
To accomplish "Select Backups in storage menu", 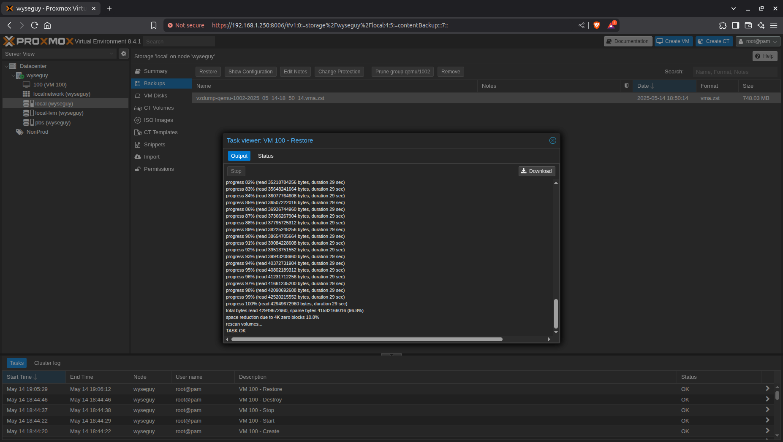I will (x=161, y=84).
